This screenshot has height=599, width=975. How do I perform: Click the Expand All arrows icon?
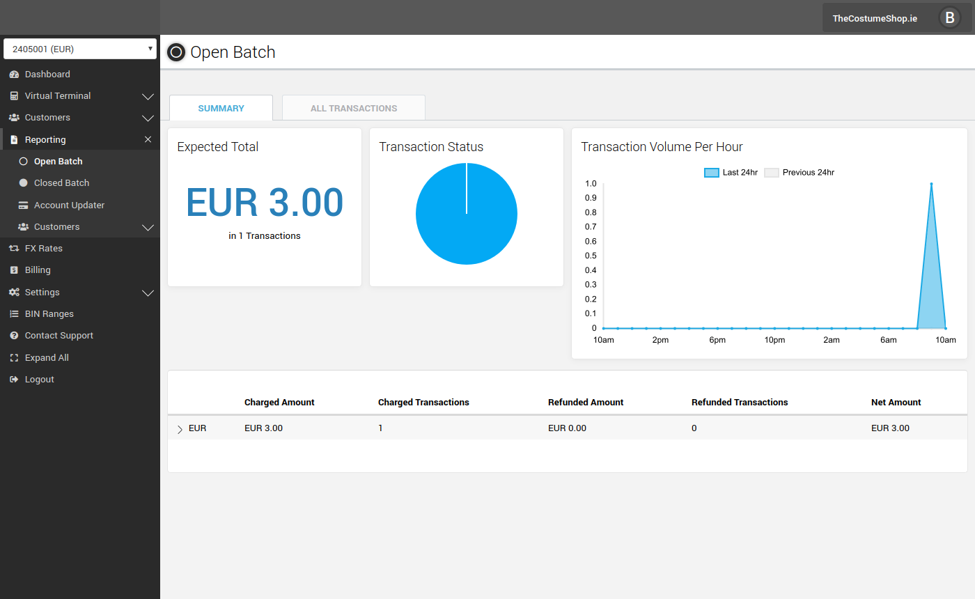[14, 358]
